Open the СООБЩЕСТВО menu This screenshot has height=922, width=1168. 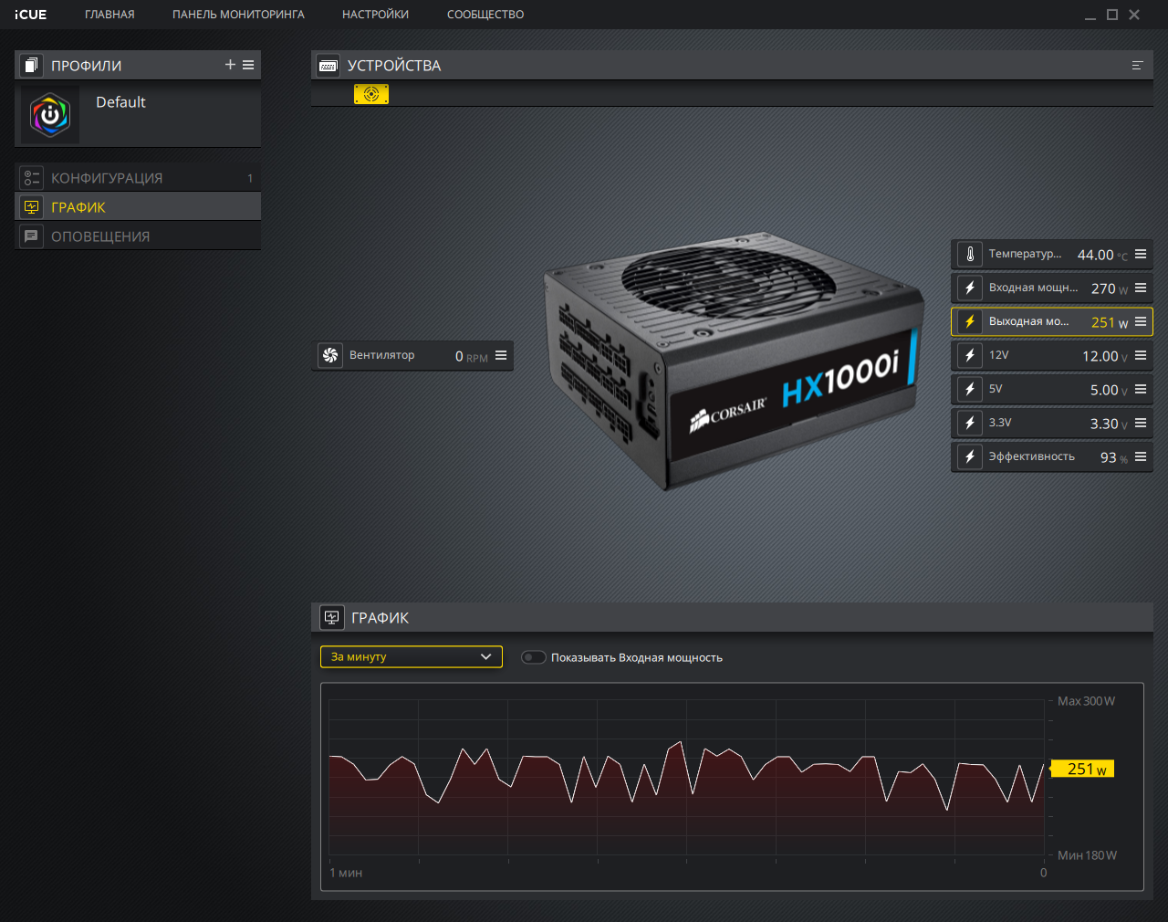click(485, 15)
